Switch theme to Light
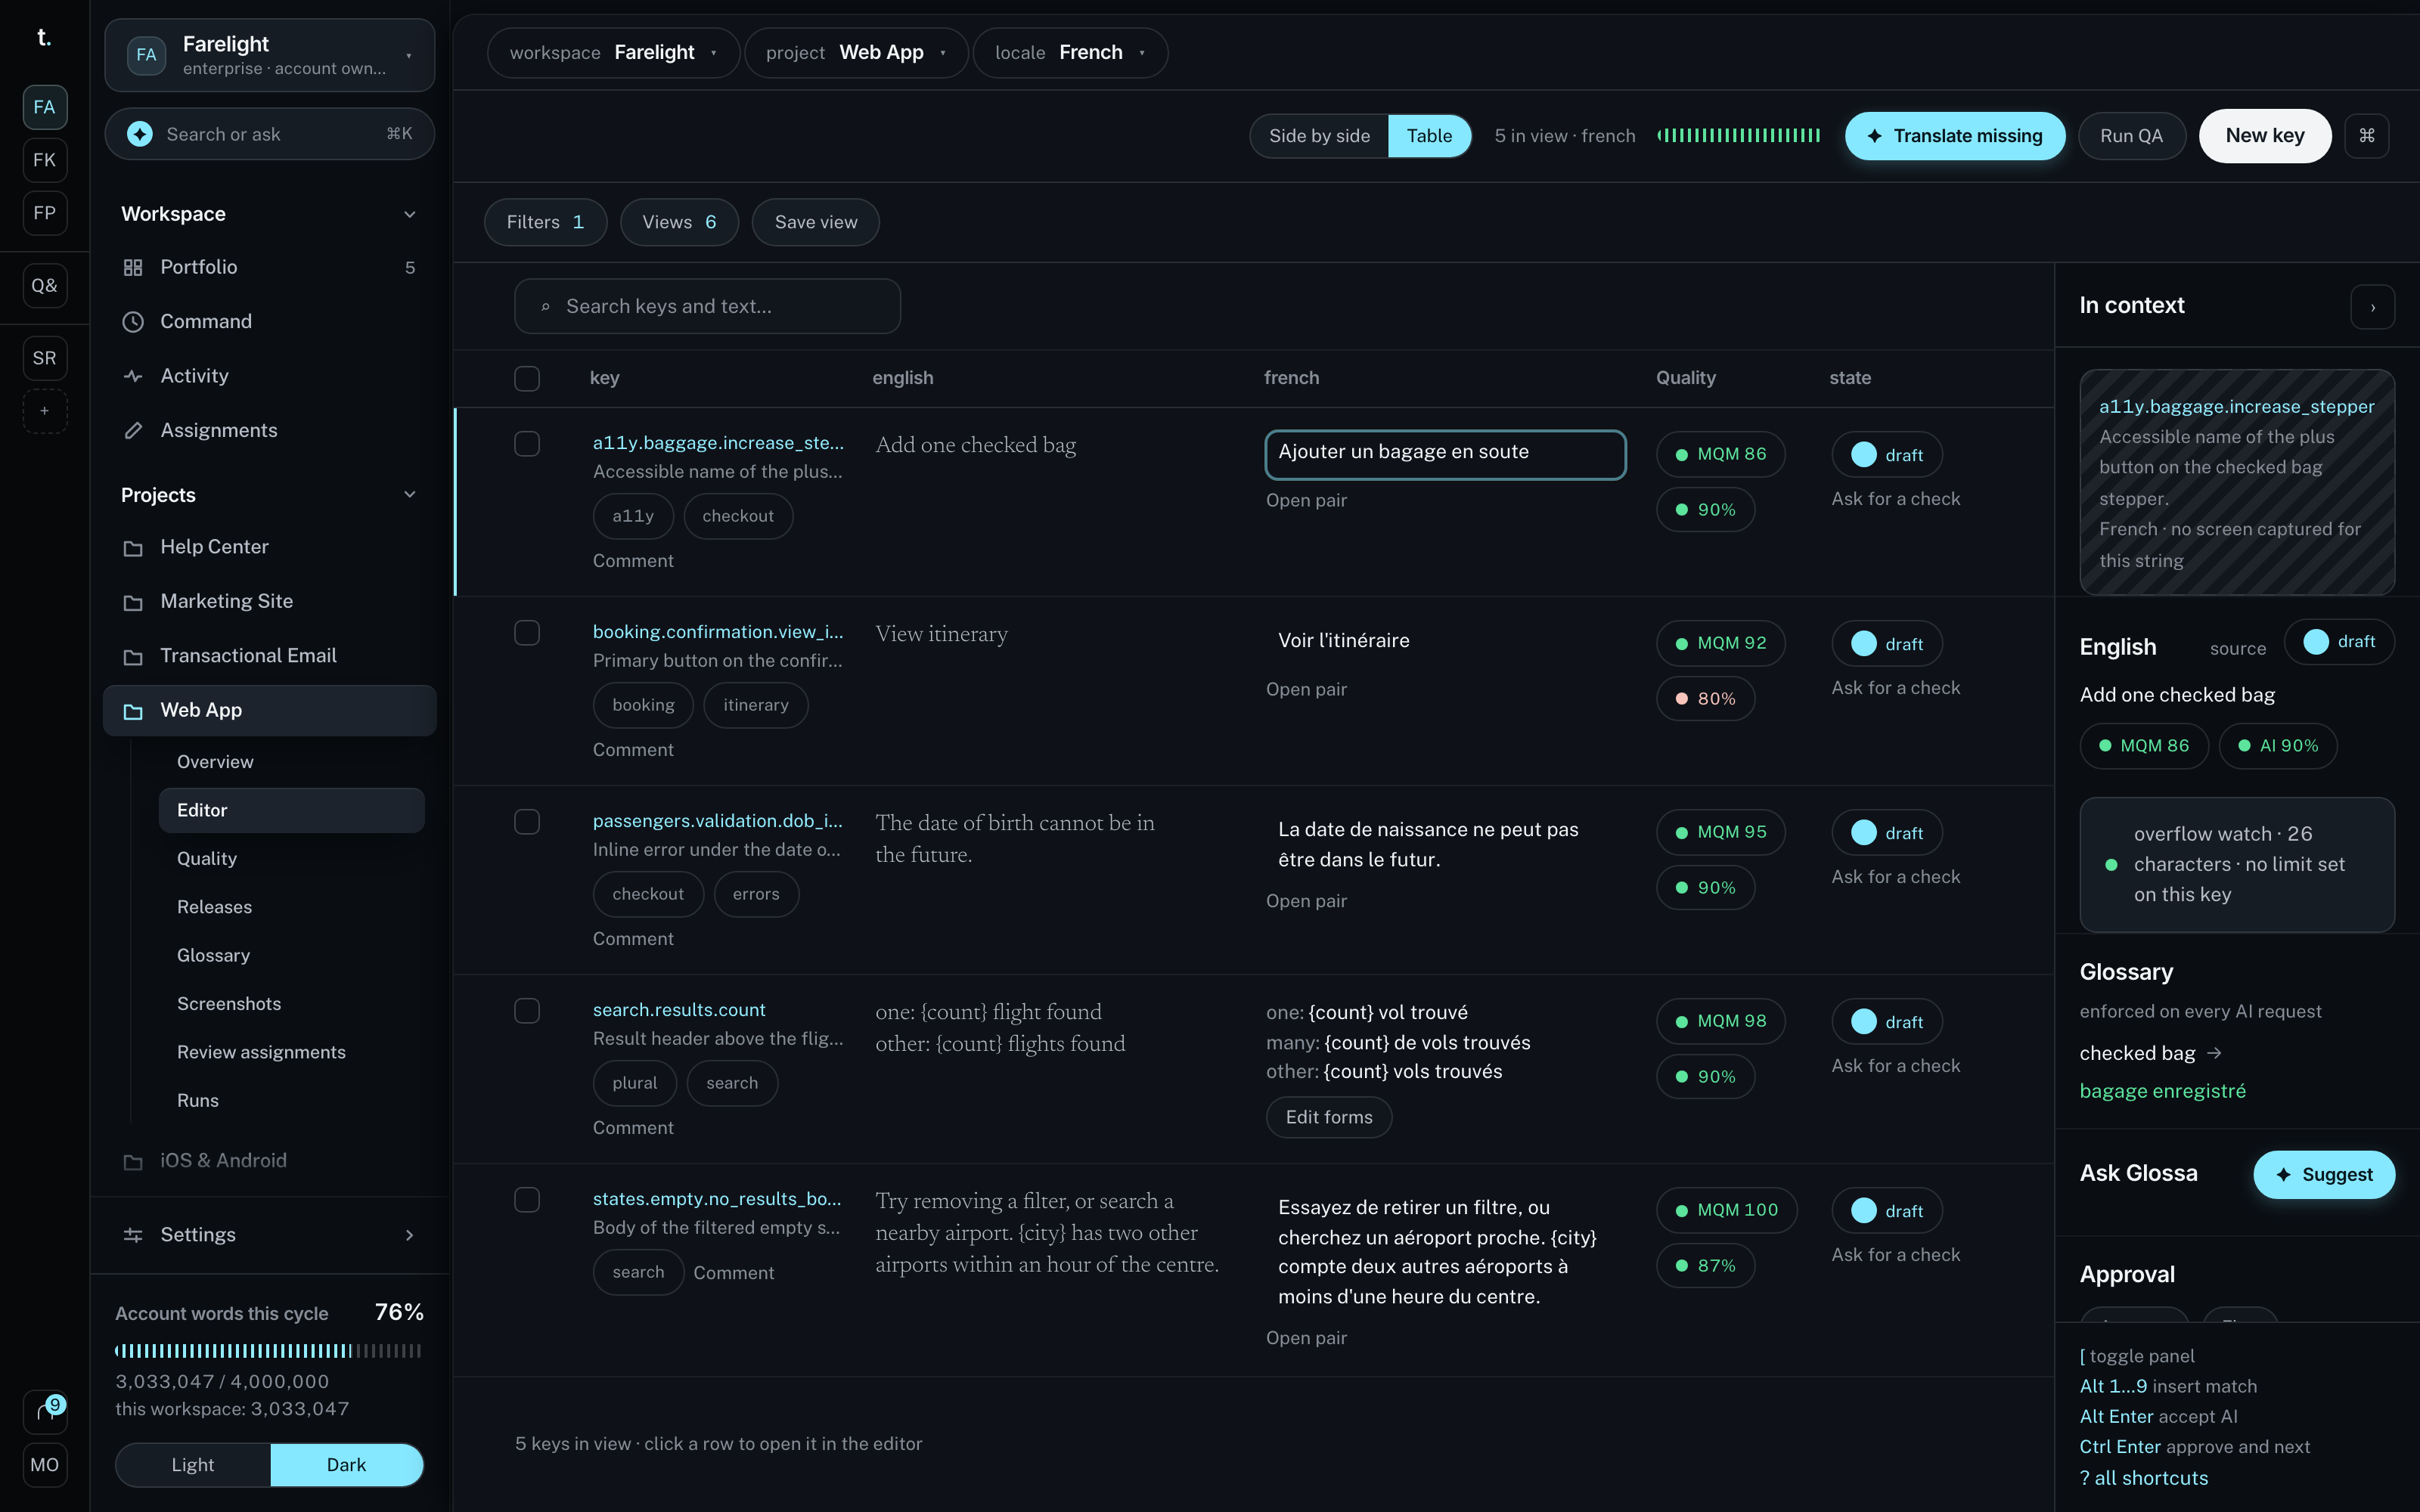 click(x=193, y=1465)
